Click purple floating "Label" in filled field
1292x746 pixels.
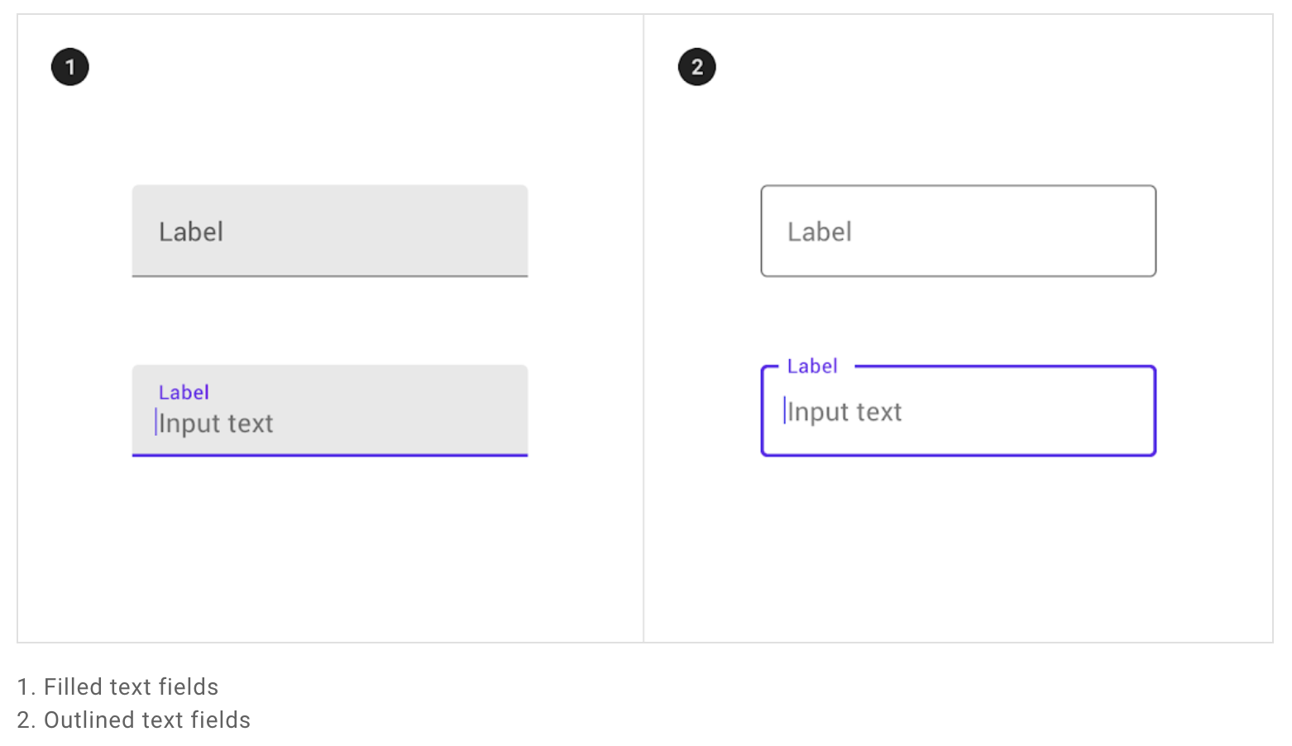pos(184,393)
